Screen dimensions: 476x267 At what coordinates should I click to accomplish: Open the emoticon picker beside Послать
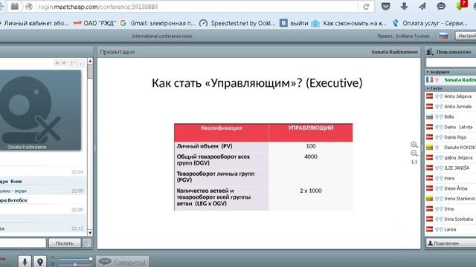(87, 243)
